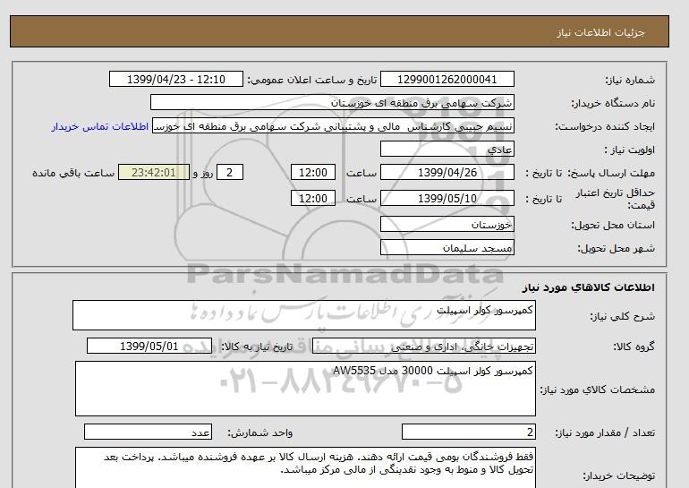Select the priority field showing عادی
The image size is (689, 488).
click(447, 149)
